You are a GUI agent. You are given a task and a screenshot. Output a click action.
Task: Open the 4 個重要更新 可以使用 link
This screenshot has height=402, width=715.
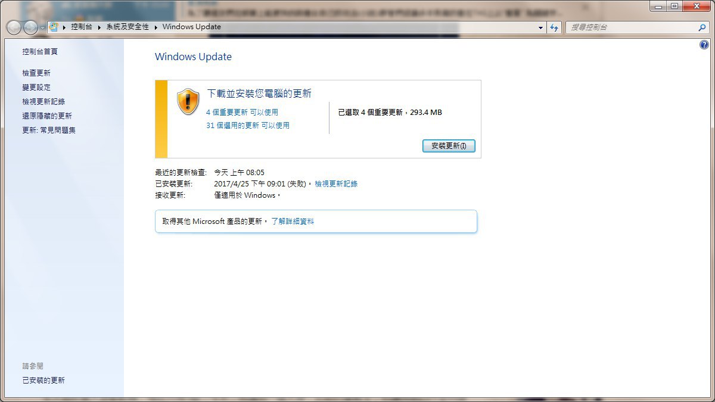pos(242,112)
